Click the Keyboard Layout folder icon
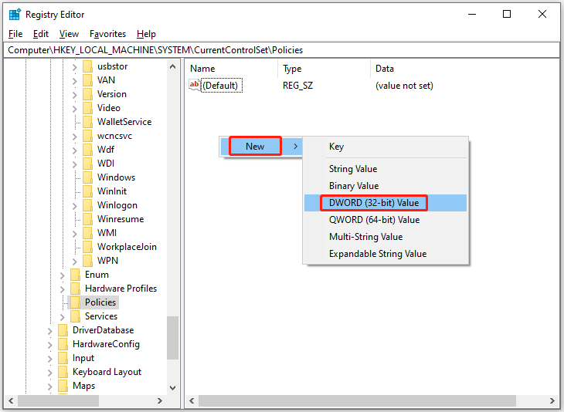Viewport: 564px width, 412px height. click(63, 372)
